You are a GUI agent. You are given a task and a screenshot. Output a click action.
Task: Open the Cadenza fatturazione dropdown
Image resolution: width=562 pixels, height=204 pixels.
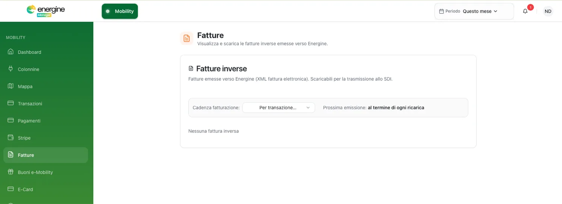[278, 108]
